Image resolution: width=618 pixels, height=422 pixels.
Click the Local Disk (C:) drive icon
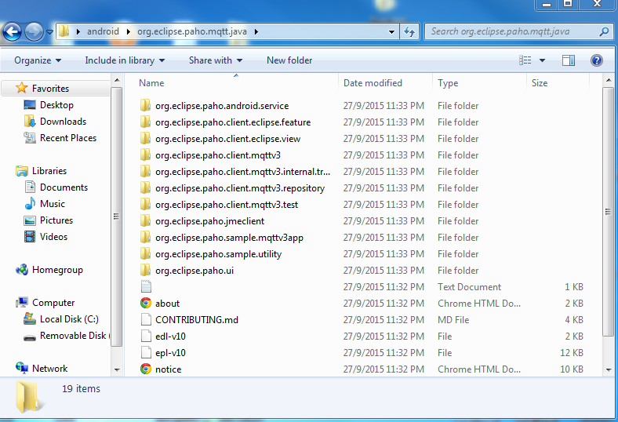pos(30,319)
